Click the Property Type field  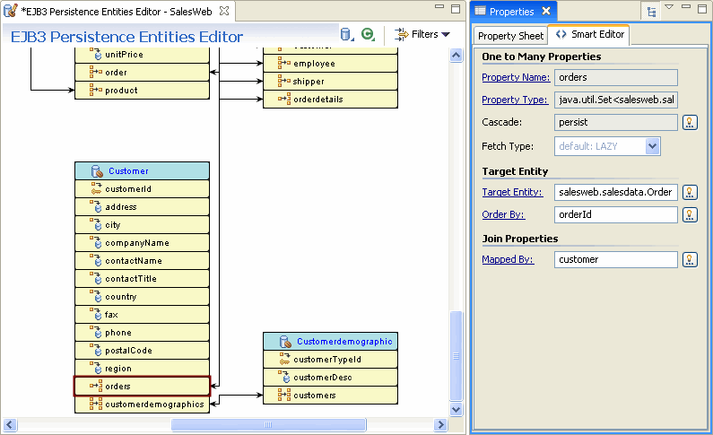615,100
